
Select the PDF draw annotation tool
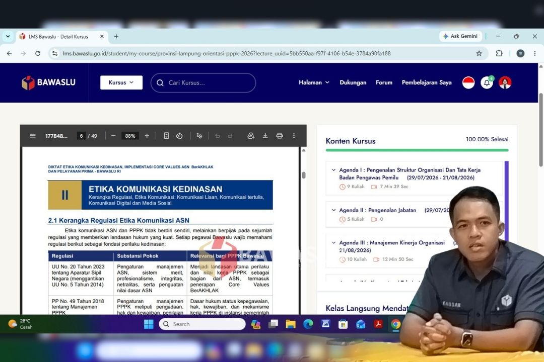[x=199, y=136]
